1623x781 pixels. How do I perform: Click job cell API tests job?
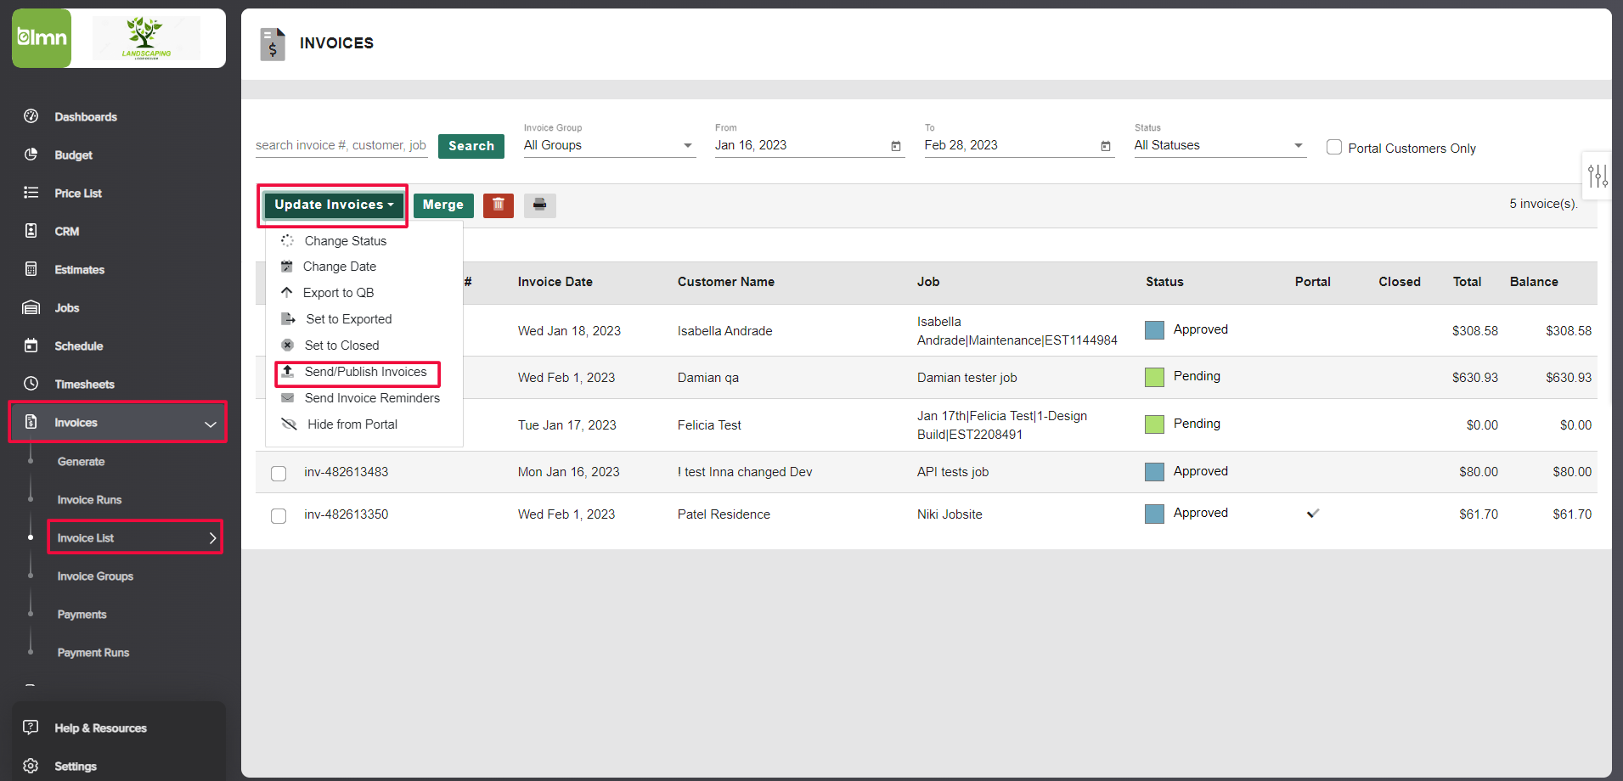point(953,472)
